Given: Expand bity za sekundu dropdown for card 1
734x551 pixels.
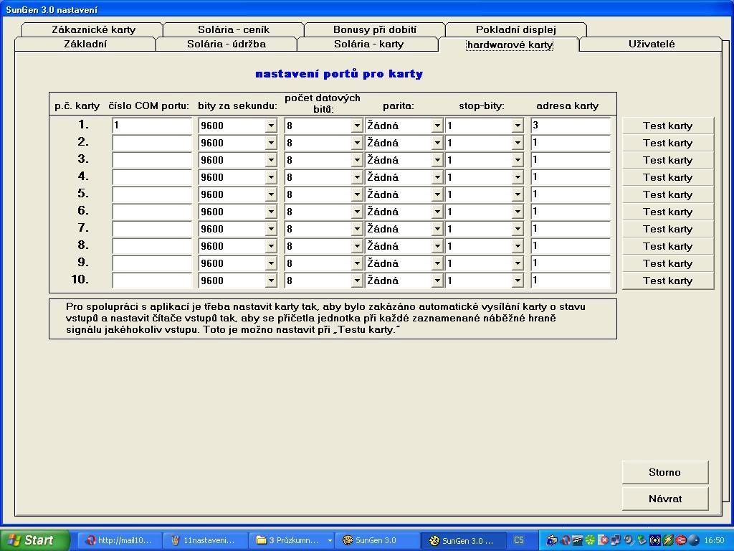Looking at the screenshot, I should click(x=271, y=126).
